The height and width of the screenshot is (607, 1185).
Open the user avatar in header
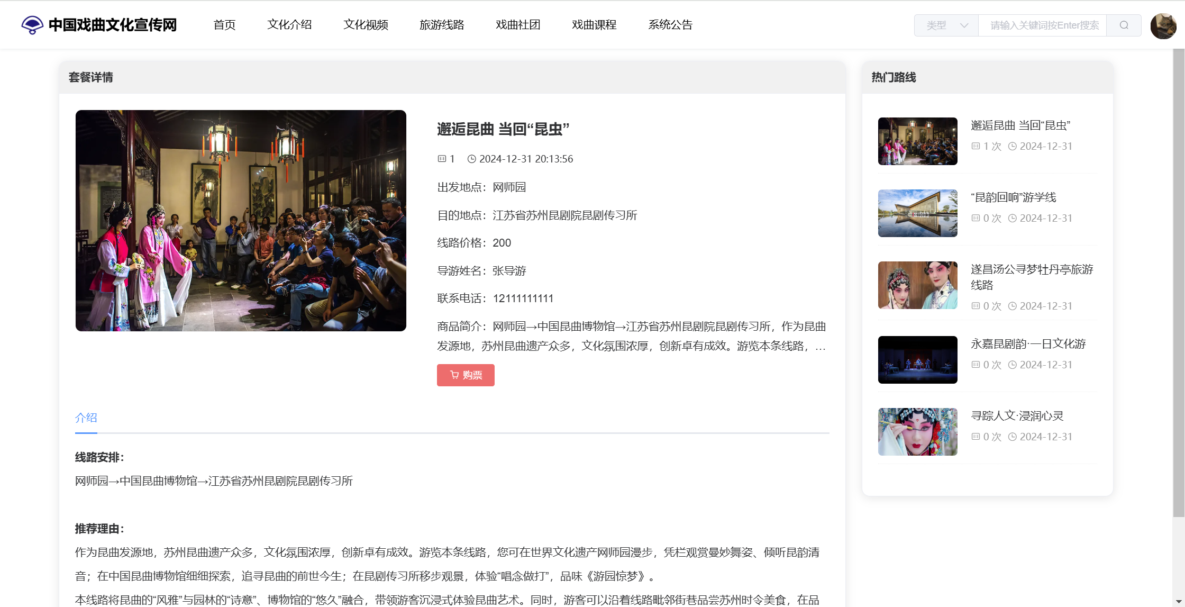pos(1163,25)
